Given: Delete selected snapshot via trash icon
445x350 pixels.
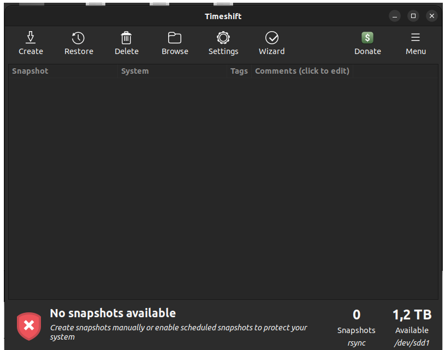Looking at the screenshot, I should point(127,44).
